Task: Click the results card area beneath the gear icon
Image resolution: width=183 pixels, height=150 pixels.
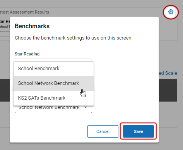Action: coord(168,29)
